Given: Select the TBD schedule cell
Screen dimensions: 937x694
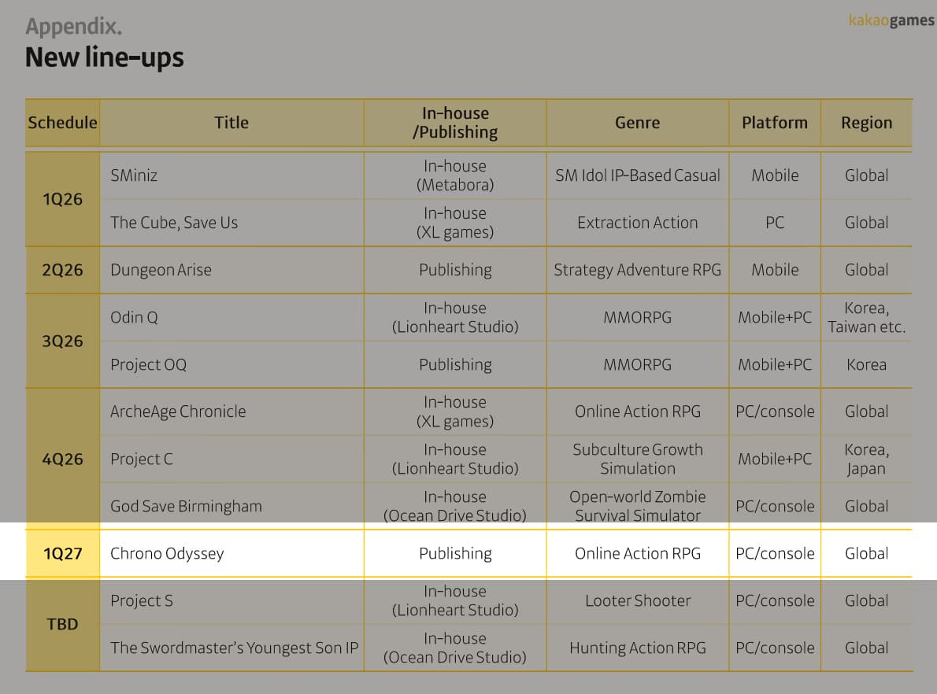Looking at the screenshot, I should (62, 624).
